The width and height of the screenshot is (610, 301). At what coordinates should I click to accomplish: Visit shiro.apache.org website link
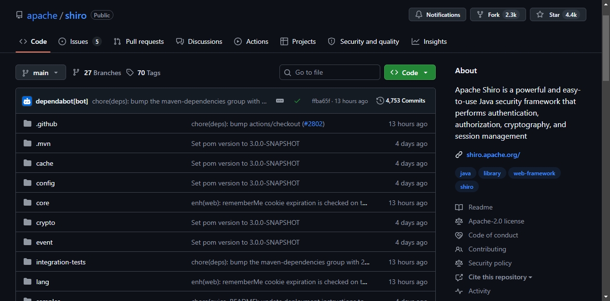point(493,155)
